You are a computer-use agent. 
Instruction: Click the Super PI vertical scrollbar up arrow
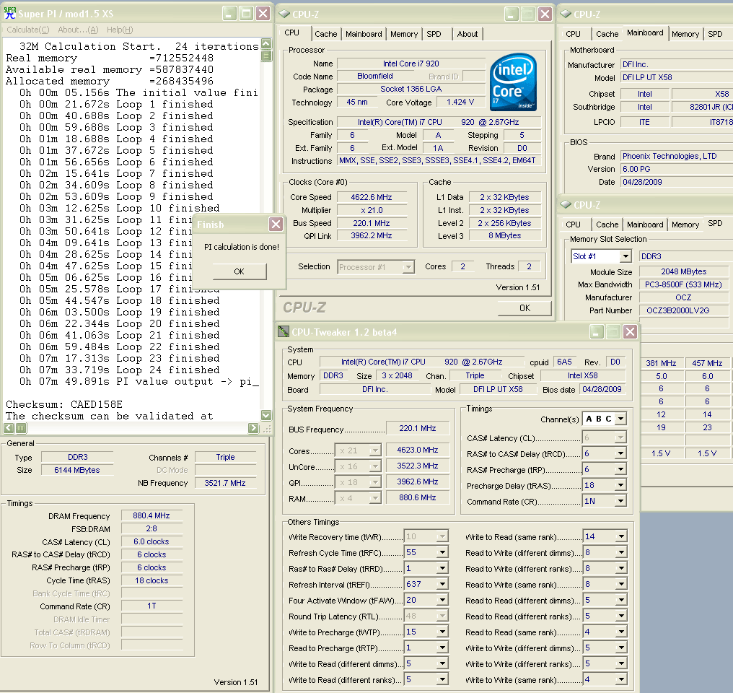pyautogui.click(x=266, y=45)
